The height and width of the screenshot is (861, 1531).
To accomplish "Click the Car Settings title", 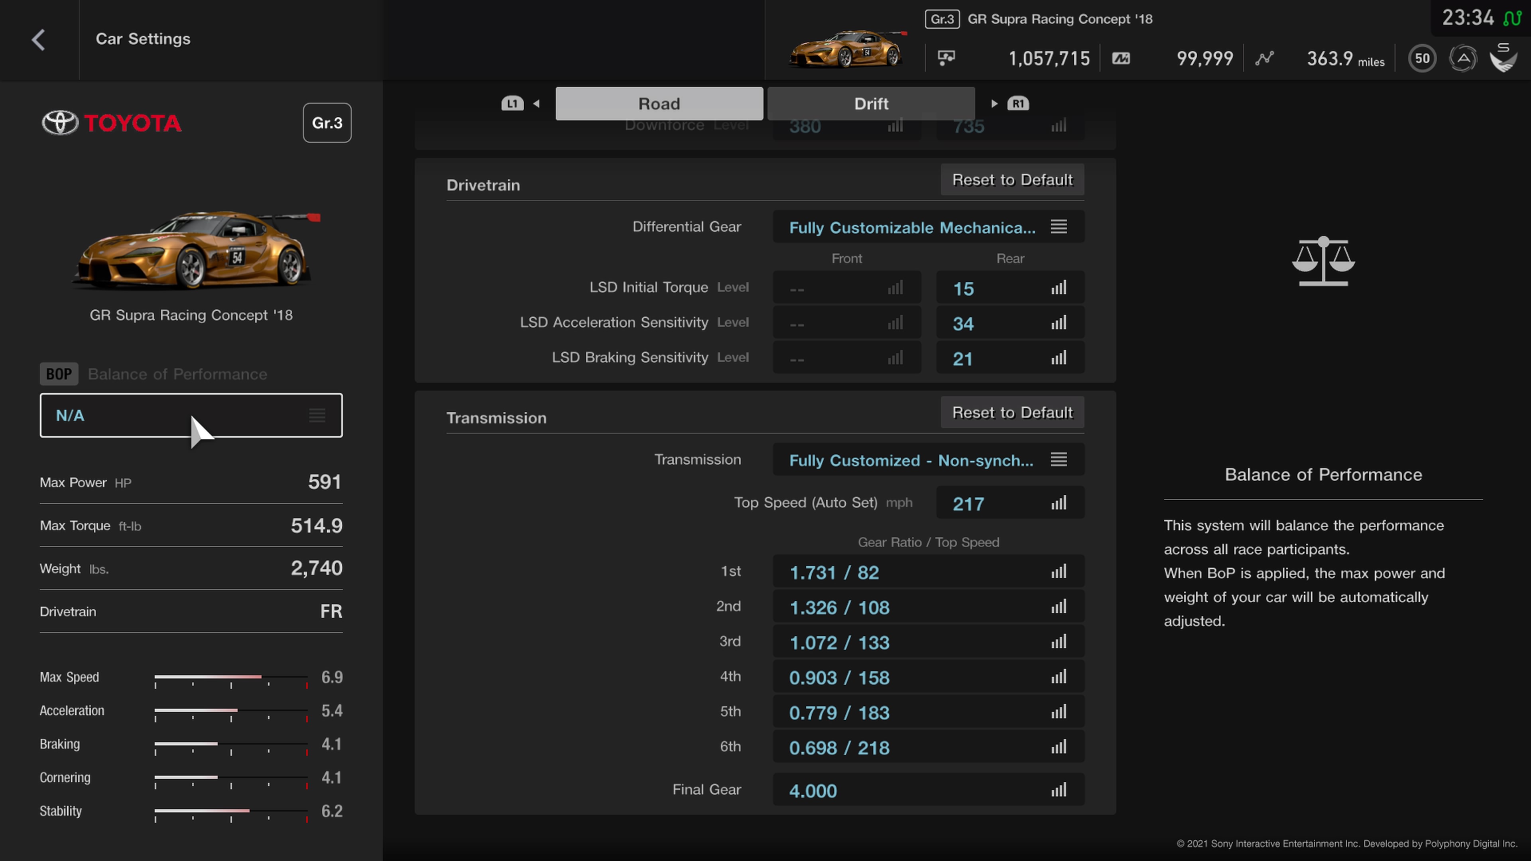I will [x=143, y=39].
